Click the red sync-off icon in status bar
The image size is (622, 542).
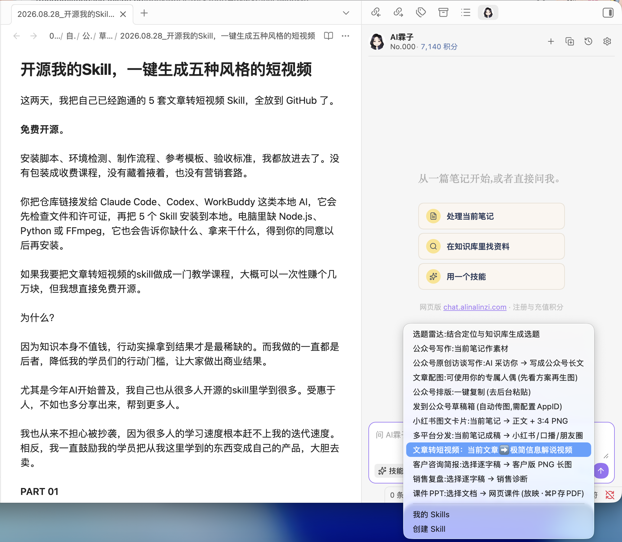point(610,495)
